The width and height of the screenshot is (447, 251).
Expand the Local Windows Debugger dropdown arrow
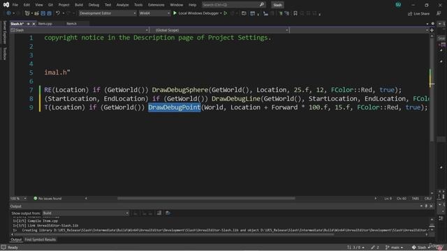pos(221,13)
